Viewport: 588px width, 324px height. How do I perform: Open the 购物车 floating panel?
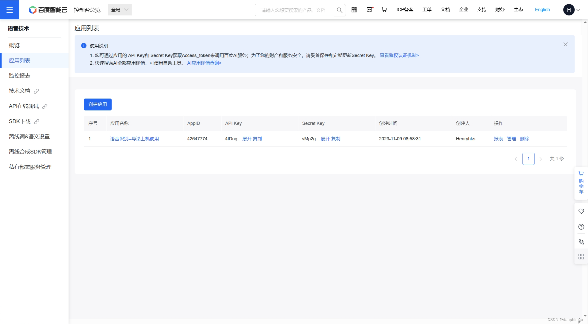pos(581,183)
